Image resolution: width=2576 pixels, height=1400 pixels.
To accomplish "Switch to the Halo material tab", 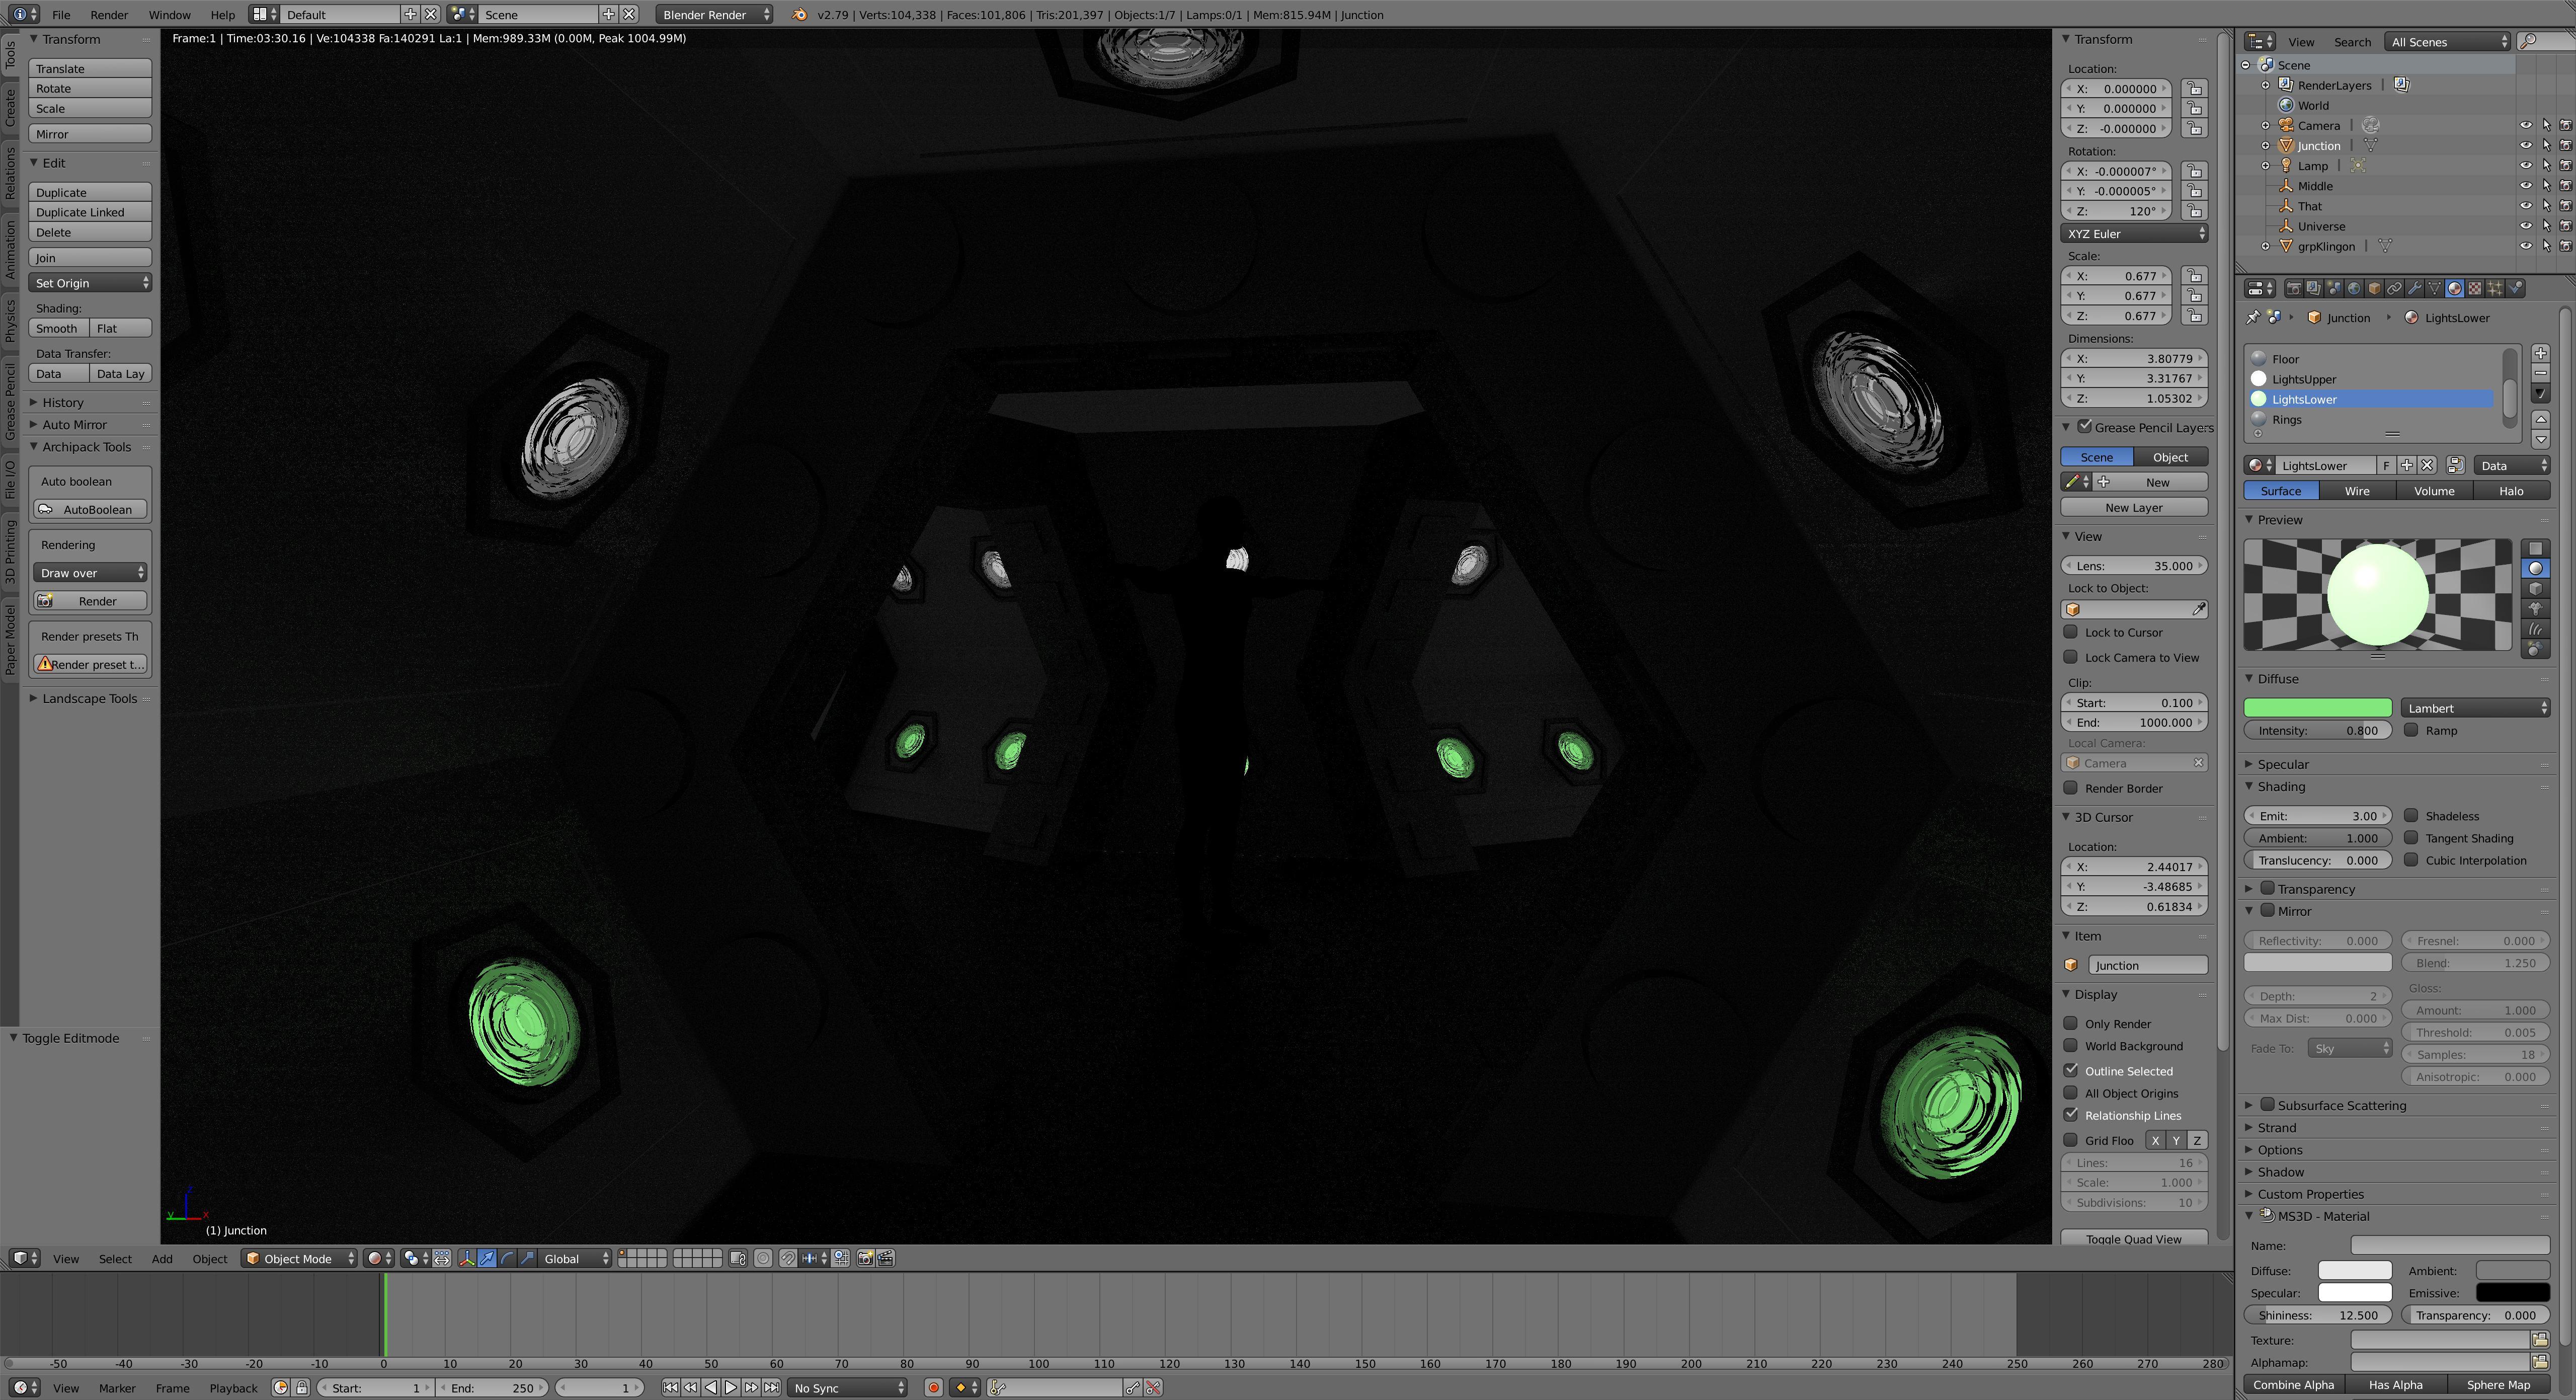I will pyautogui.click(x=2510, y=491).
